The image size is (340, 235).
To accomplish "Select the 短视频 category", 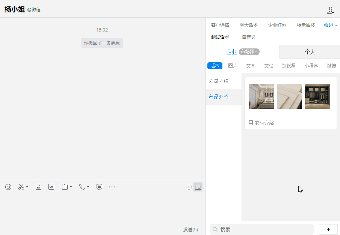I will point(289,66).
